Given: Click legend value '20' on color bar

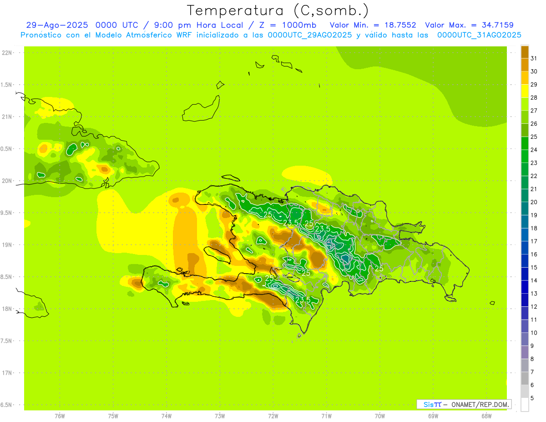Looking at the screenshot, I should click(x=534, y=202).
